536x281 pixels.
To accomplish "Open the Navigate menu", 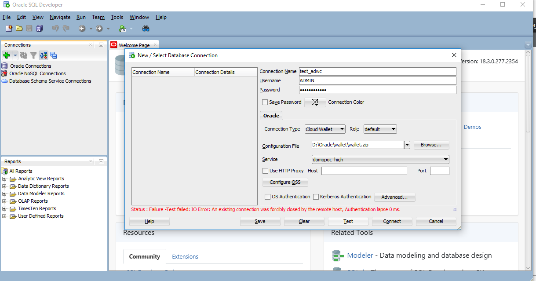I will click(x=60, y=17).
